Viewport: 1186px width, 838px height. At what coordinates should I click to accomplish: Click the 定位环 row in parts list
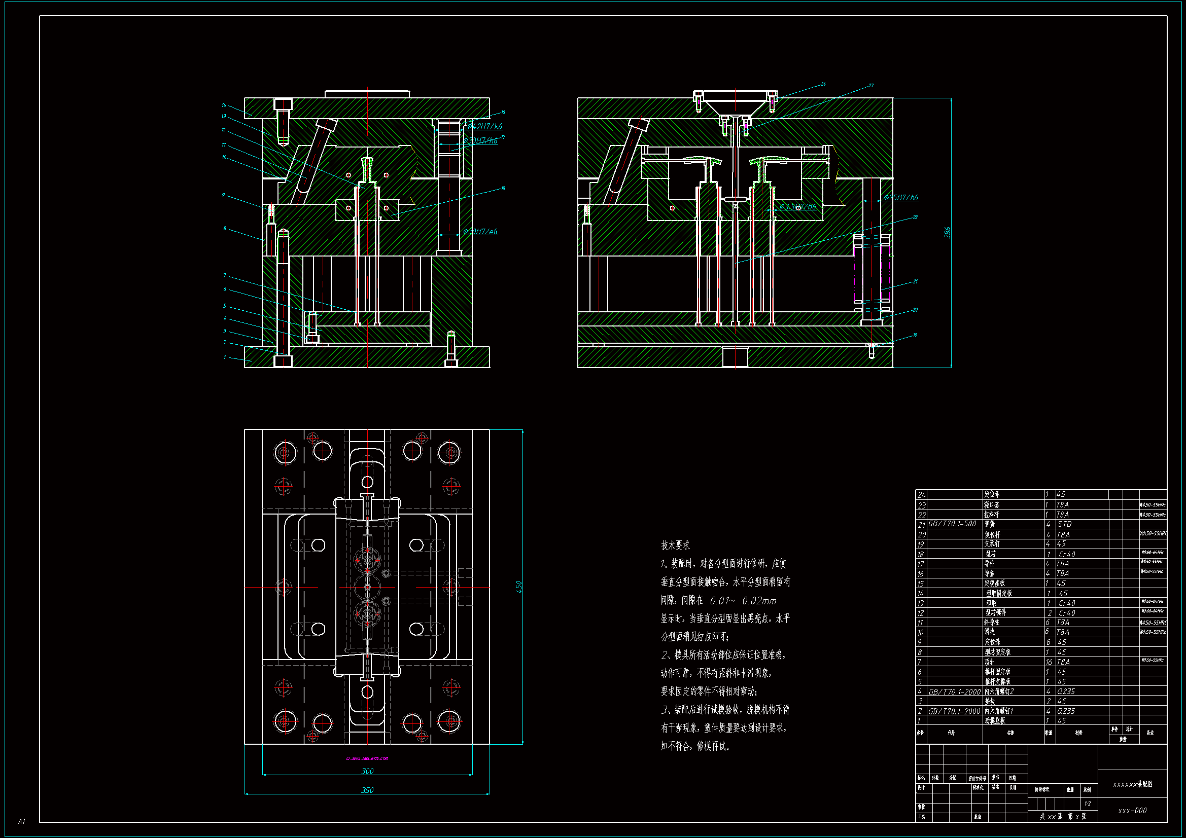point(992,495)
